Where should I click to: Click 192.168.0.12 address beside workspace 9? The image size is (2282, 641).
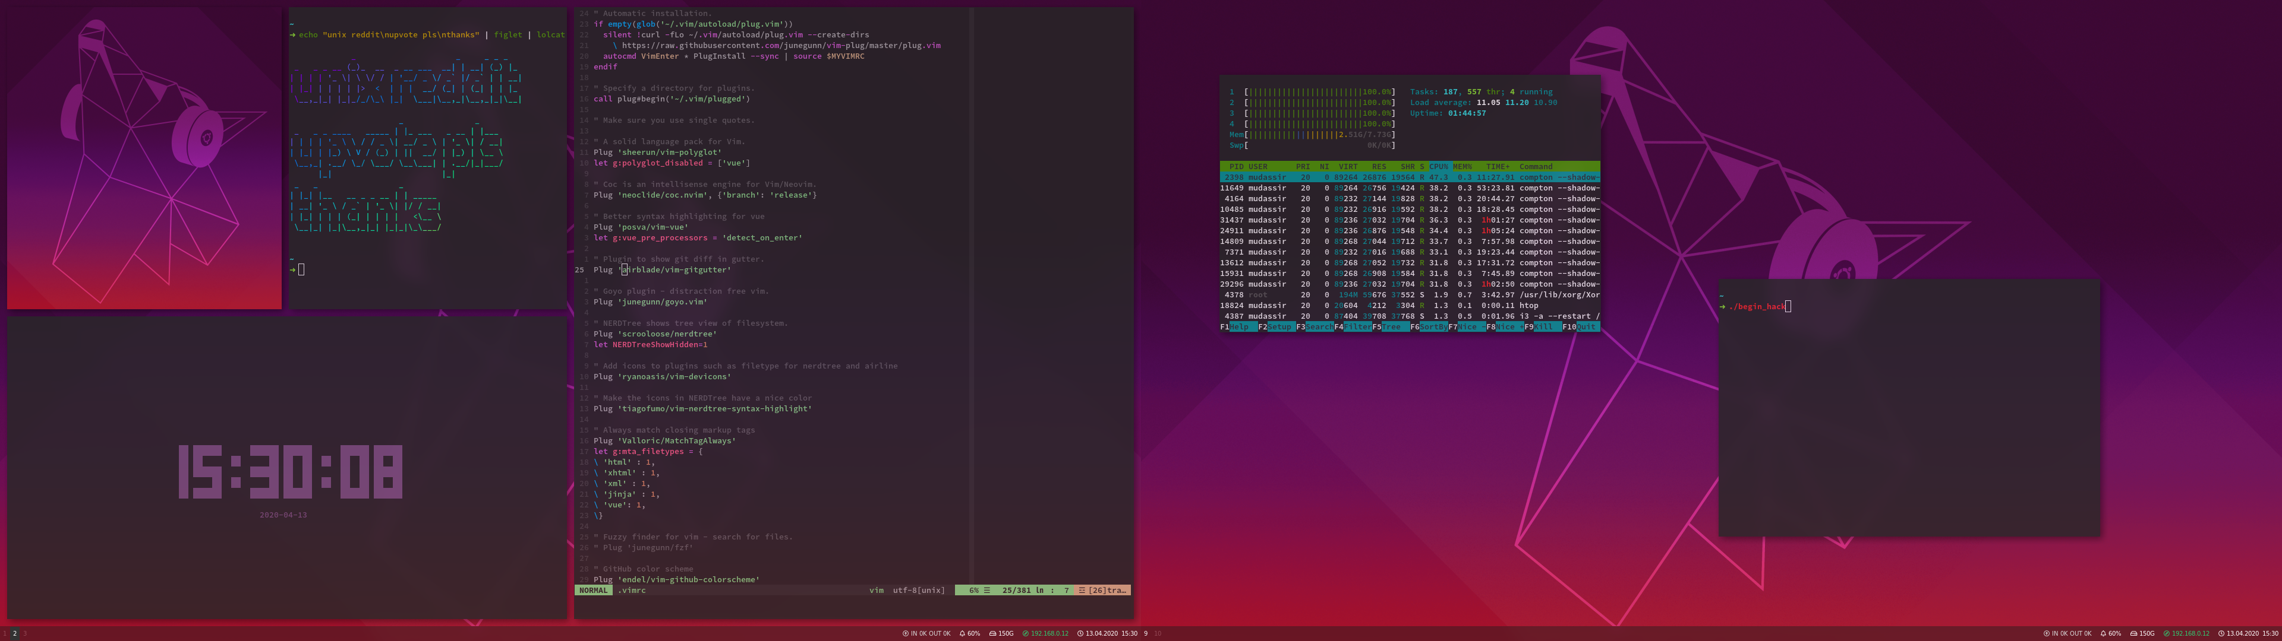point(1049,634)
